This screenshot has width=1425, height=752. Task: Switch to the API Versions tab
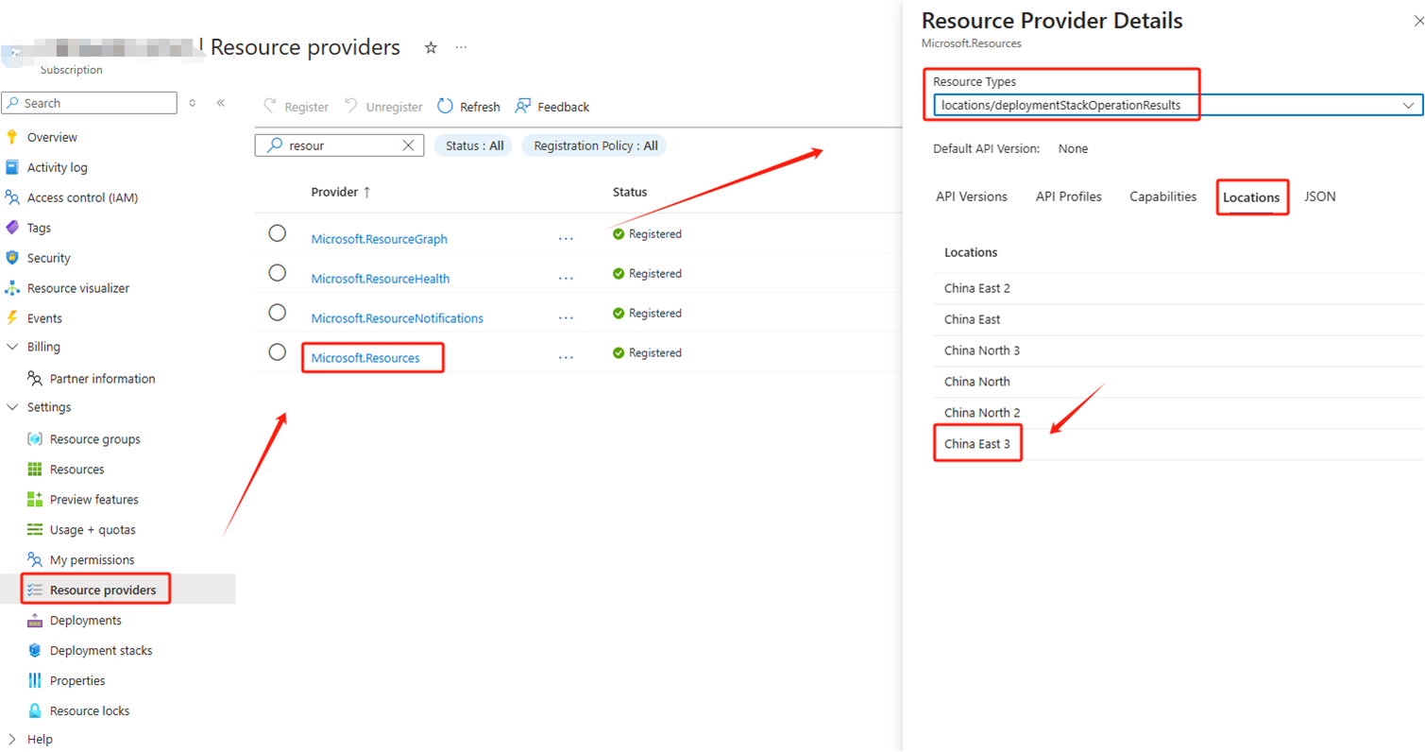[972, 197]
